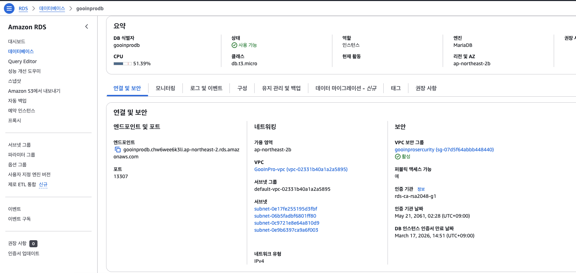Viewport: 576px width, 273px height.
Task: Click the CA date May 21, 2061
Action: click(x=432, y=216)
